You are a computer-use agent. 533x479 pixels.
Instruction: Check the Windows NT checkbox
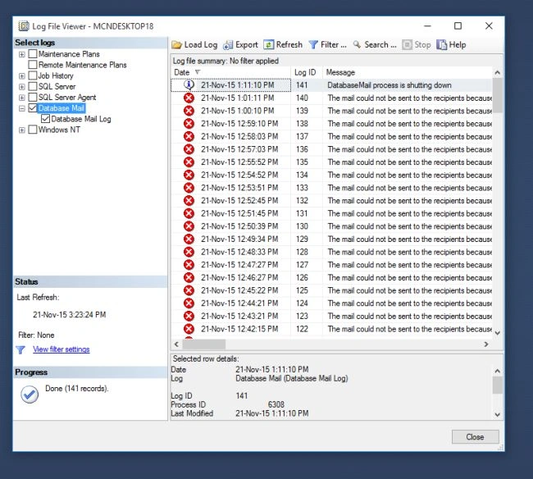pyautogui.click(x=33, y=130)
